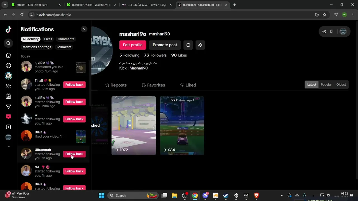The image size is (358, 201).
Task: Open the Windows Start menu
Action: (102, 195)
